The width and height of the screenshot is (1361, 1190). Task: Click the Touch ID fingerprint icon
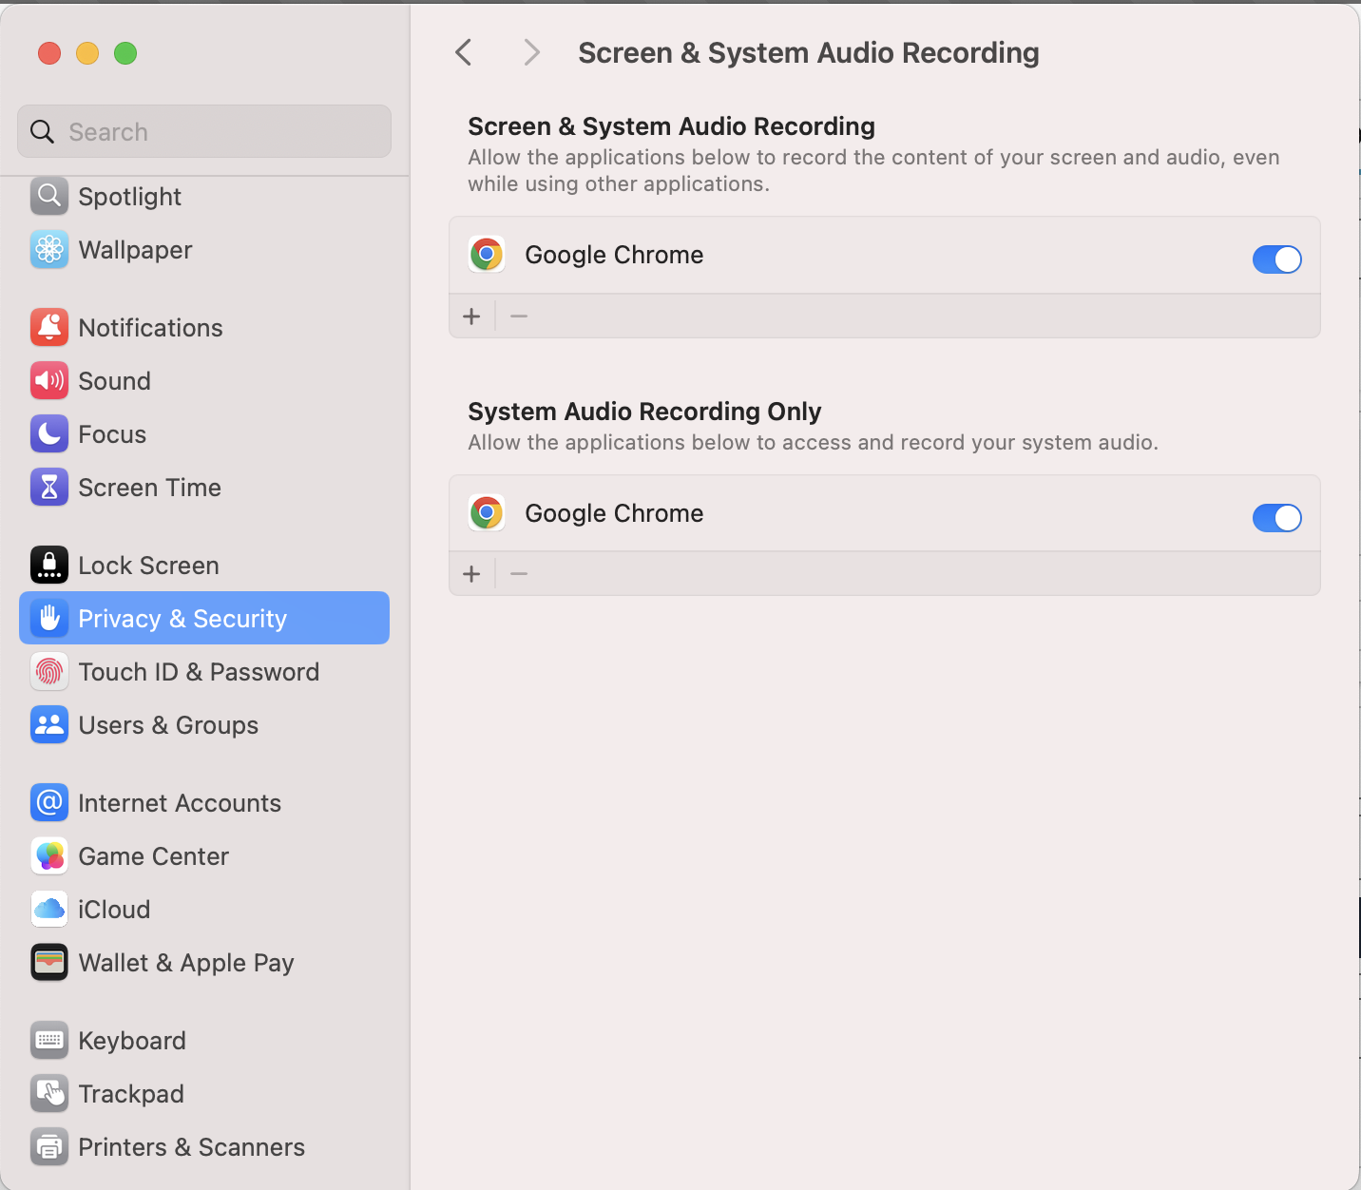[49, 672]
